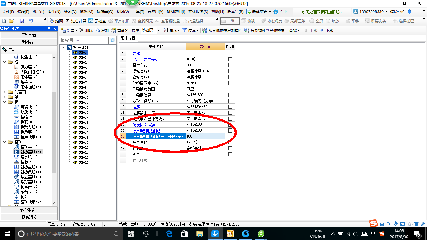Run 汇总计算 summary calculation
The image size is (427, 240).
(76, 21)
